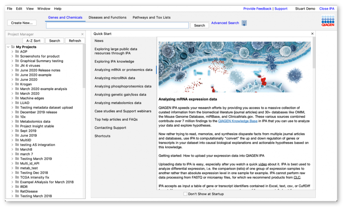The image size is (345, 209).
Task: Close the Quick Start window
Action: tap(312, 34)
